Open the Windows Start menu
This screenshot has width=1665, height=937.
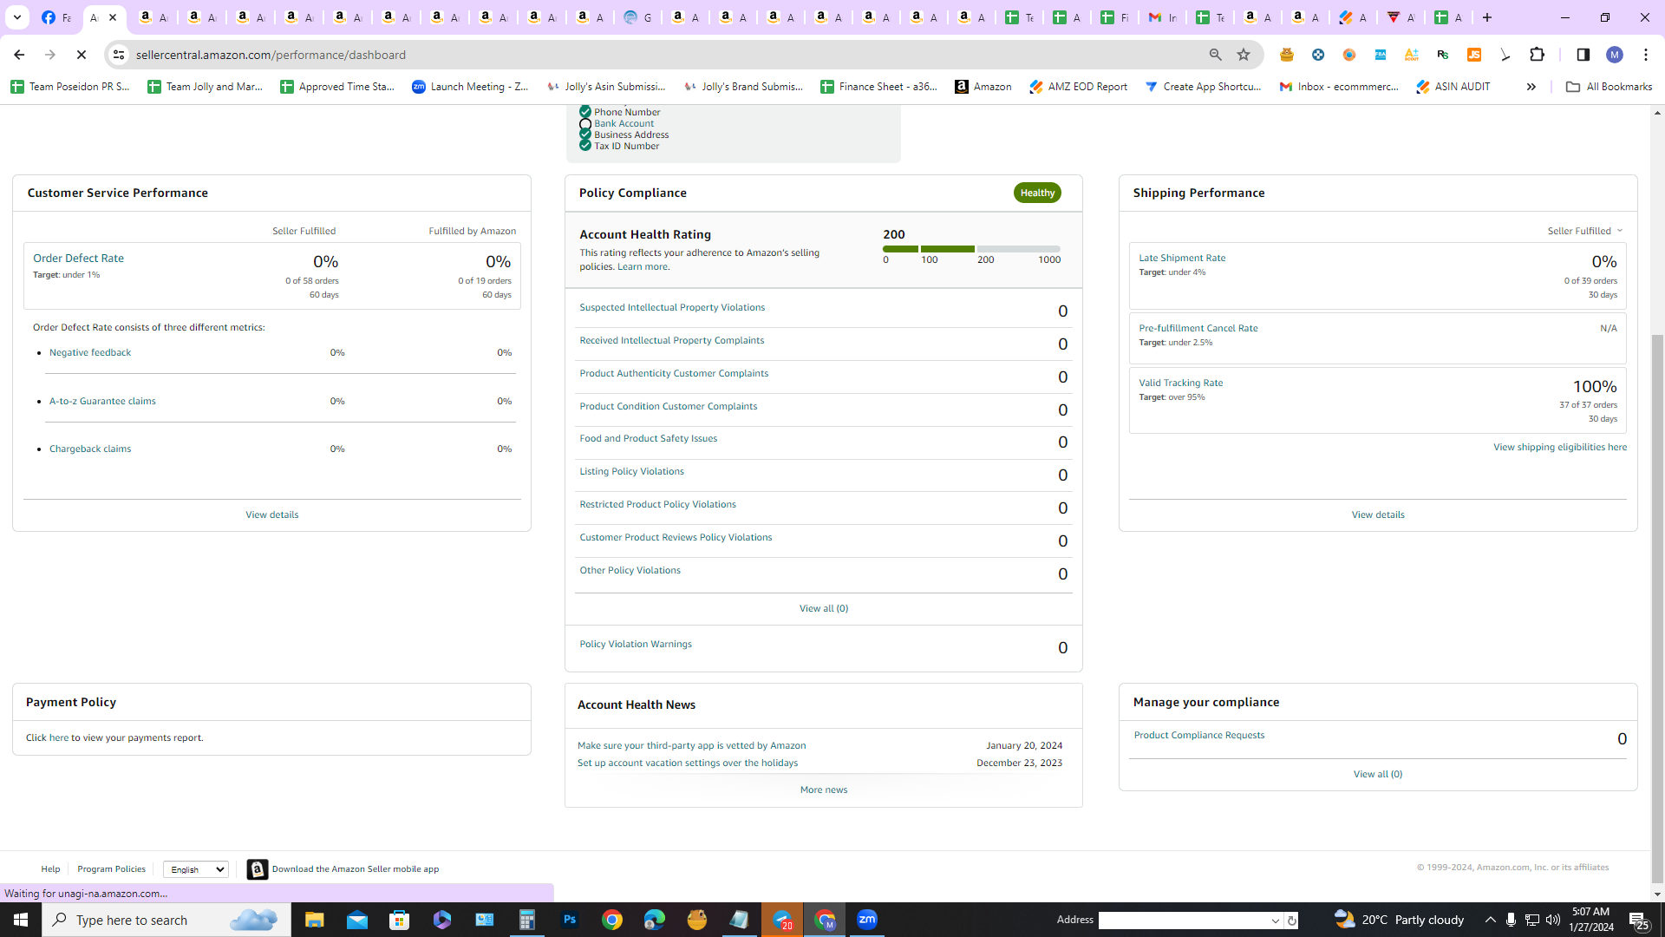coord(21,920)
